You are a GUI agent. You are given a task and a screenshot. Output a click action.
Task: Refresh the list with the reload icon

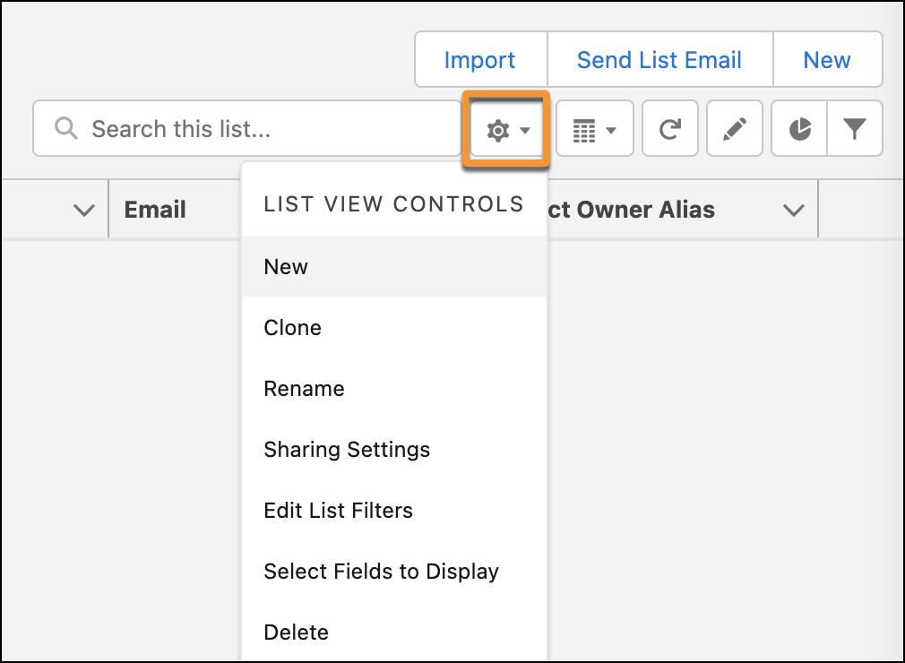pos(670,129)
